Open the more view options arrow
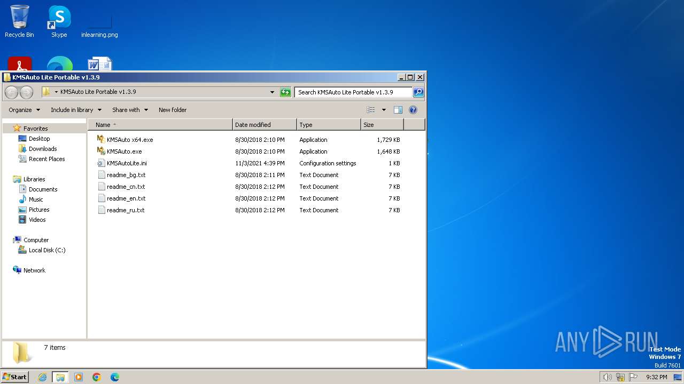Image resolution: width=684 pixels, height=384 pixels. [383, 110]
